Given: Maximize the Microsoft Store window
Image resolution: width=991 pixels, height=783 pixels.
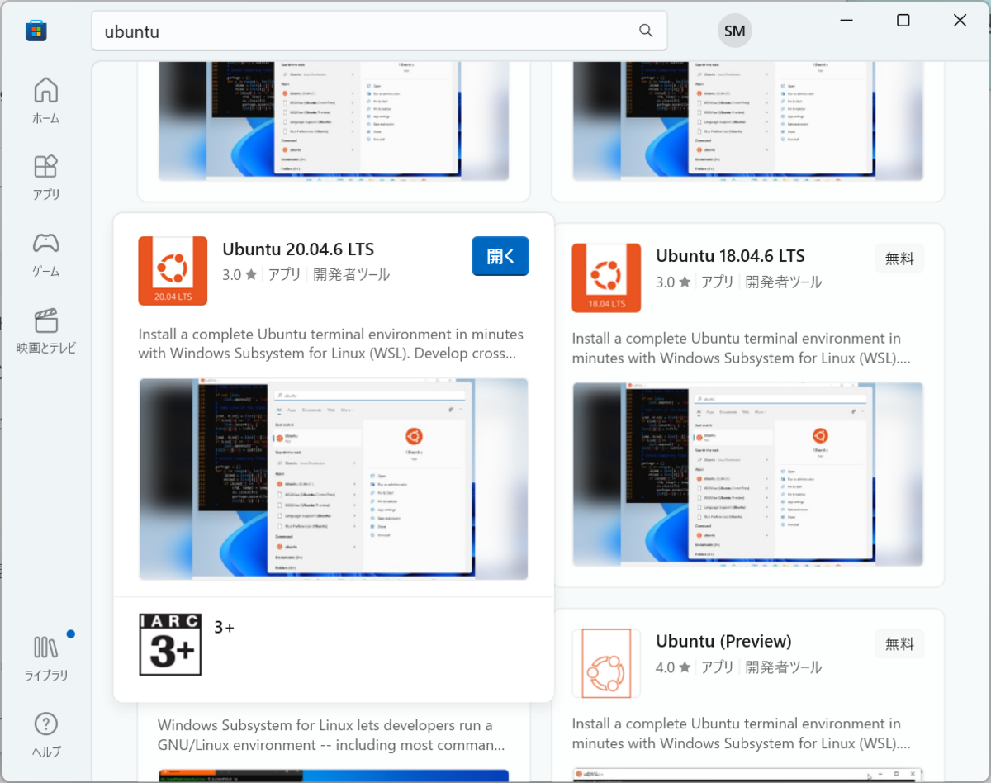Looking at the screenshot, I should tap(903, 21).
